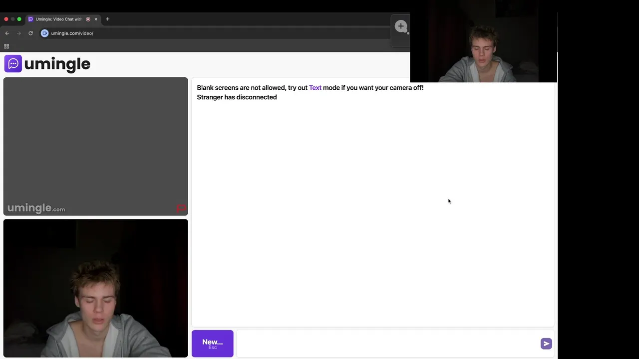Click the umingle.com/video/ address bar
The image size is (639, 359).
click(215, 33)
